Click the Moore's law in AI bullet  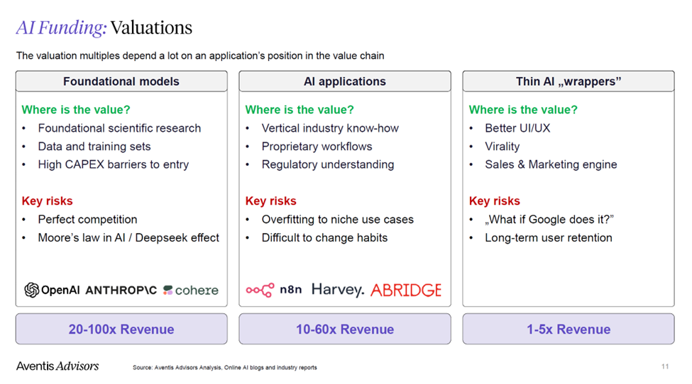click(128, 238)
